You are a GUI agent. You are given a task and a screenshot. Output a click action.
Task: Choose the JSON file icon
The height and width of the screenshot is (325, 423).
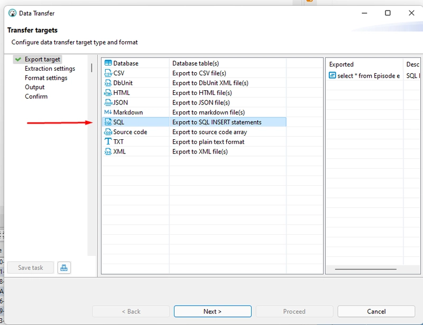pos(108,102)
